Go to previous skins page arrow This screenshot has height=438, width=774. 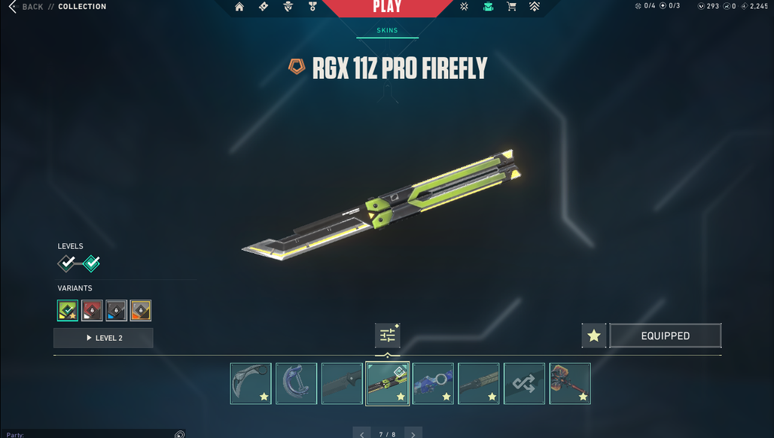coord(362,433)
